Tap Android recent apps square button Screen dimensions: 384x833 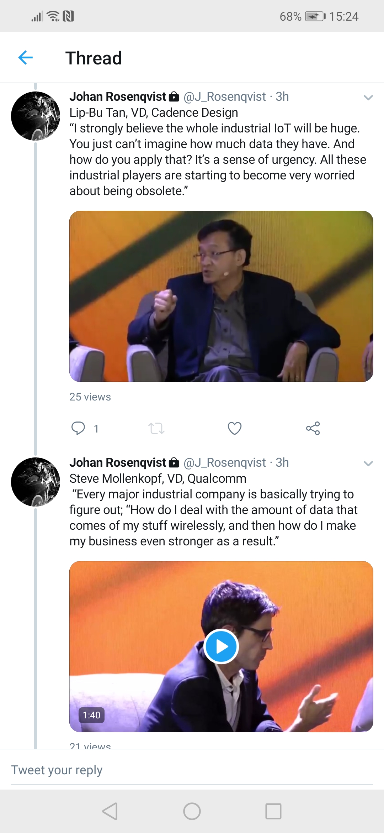click(x=273, y=811)
